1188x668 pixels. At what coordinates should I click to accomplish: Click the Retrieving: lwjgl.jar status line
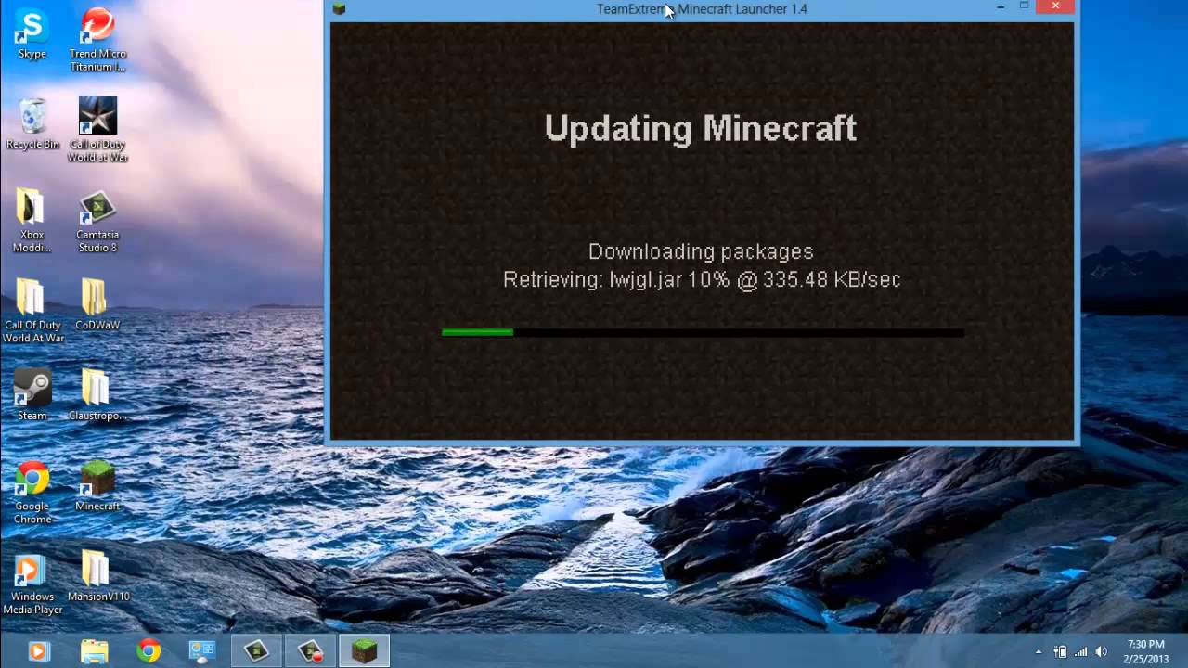(702, 279)
